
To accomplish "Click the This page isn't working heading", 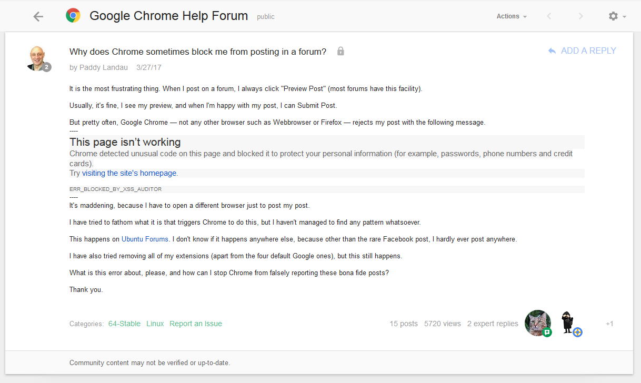I will click(125, 142).
